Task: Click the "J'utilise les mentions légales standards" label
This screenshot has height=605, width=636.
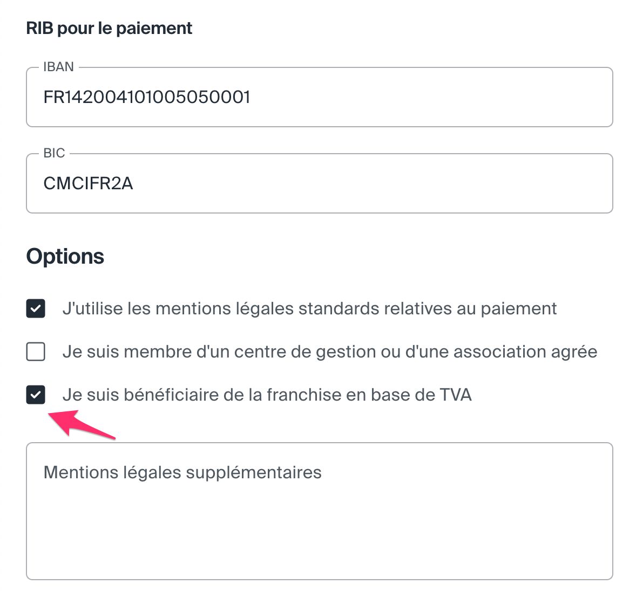Action: coord(309,308)
